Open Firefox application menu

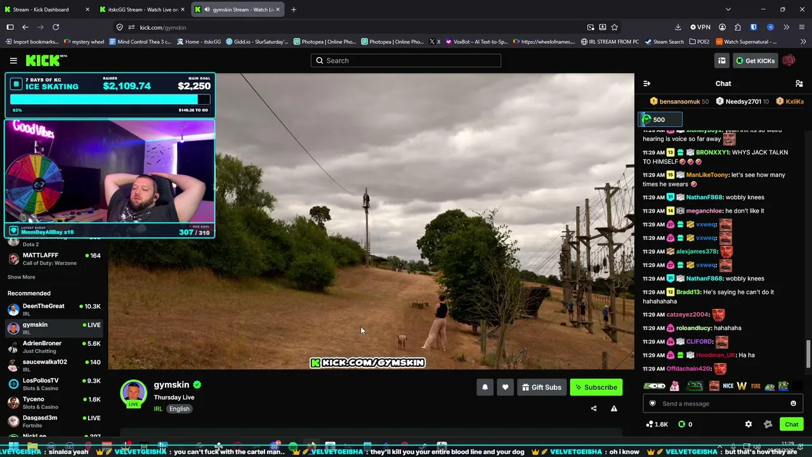pyautogui.click(x=802, y=27)
